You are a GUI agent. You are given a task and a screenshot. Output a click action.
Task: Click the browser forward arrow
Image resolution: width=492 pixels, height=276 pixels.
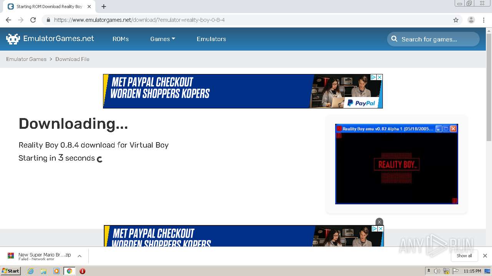point(21,20)
